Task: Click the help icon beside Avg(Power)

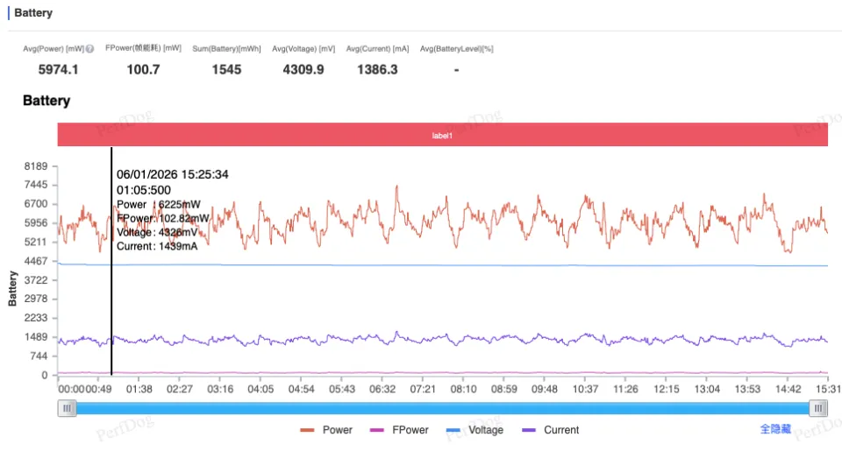Action: (x=90, y=49)
